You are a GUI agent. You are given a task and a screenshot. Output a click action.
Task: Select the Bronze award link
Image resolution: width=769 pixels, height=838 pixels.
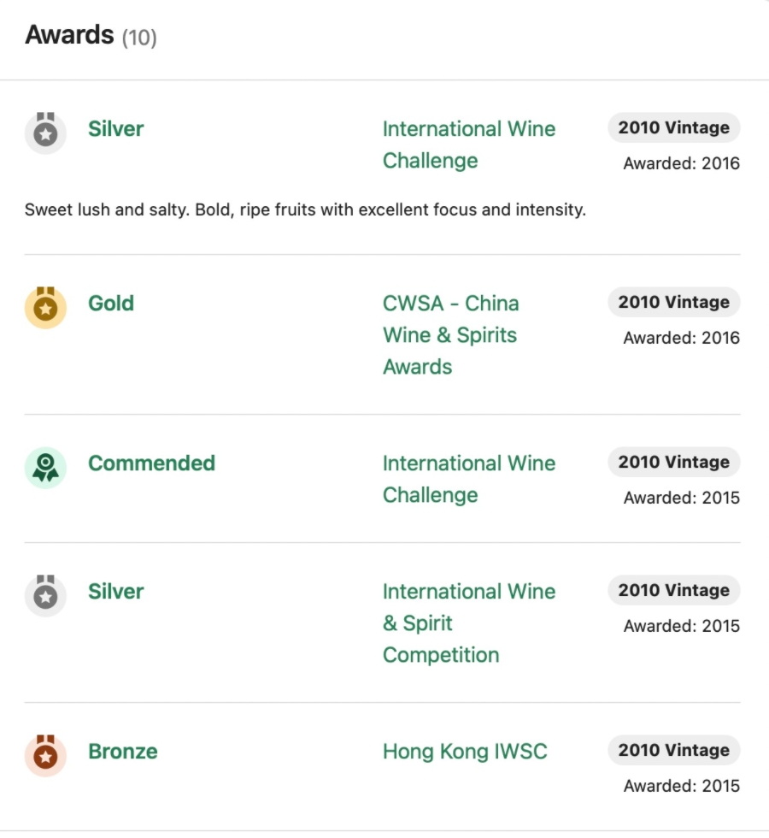tap(123, 752)
